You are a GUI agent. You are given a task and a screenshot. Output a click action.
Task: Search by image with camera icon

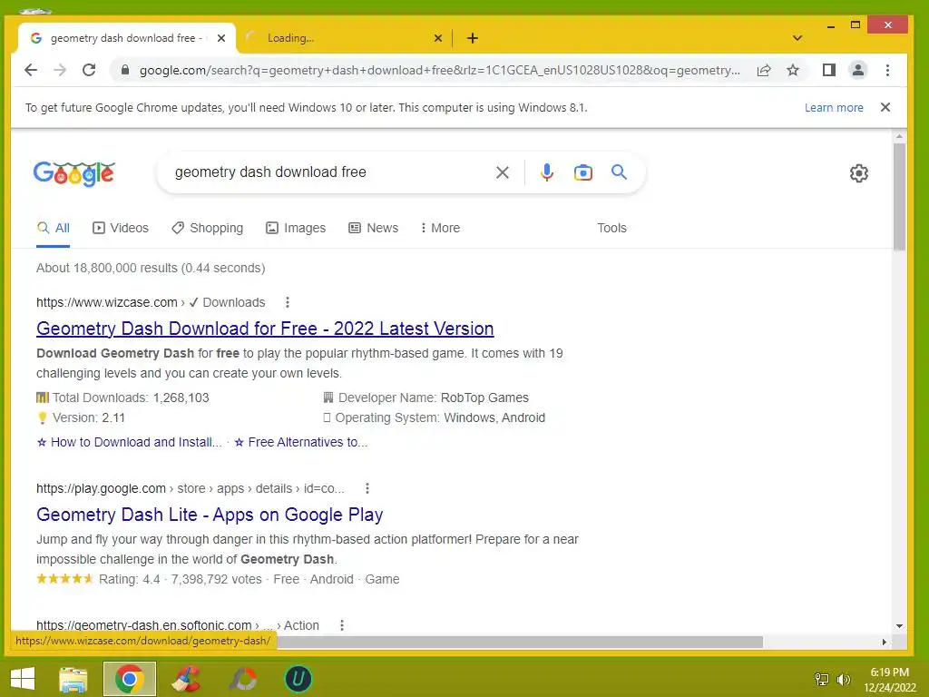click(x=583, y=172)
